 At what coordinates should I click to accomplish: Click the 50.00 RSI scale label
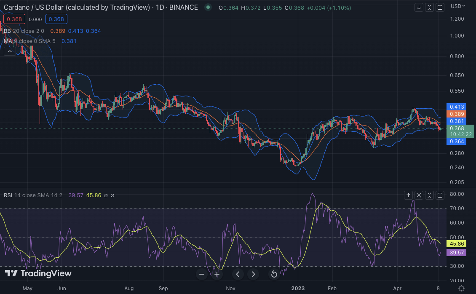point(457,238)
